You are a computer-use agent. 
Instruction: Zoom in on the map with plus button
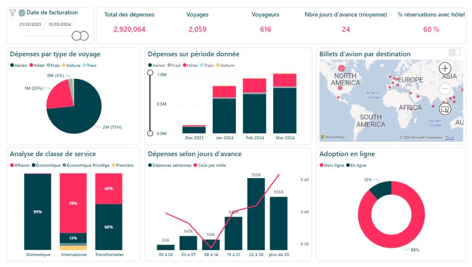tap(445, 69)
